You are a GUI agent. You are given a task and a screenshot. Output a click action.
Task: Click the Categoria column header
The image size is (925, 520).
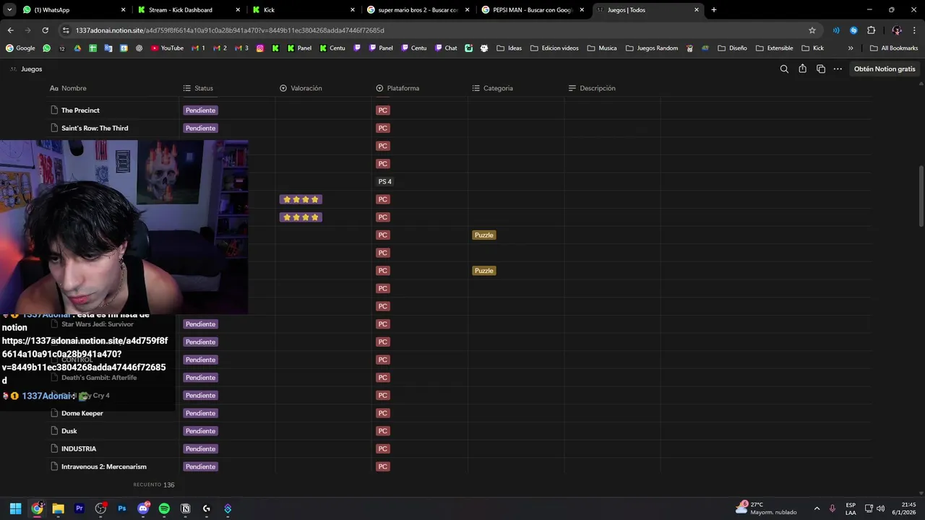[492, 88]
